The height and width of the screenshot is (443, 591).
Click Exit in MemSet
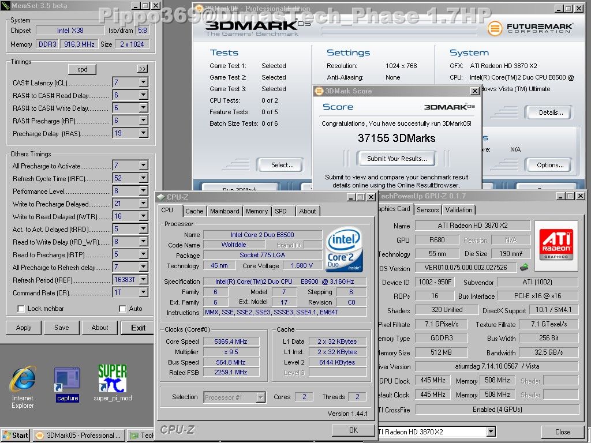[138, 328]
